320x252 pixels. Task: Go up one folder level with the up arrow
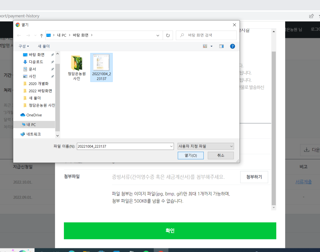(x=41, y=36)
